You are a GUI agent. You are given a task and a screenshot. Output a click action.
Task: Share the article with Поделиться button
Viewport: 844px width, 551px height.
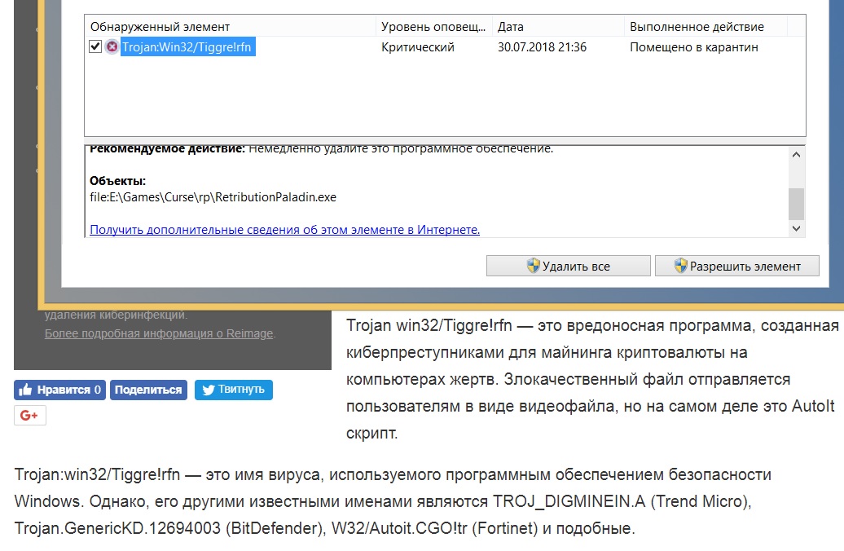(148, 390)
